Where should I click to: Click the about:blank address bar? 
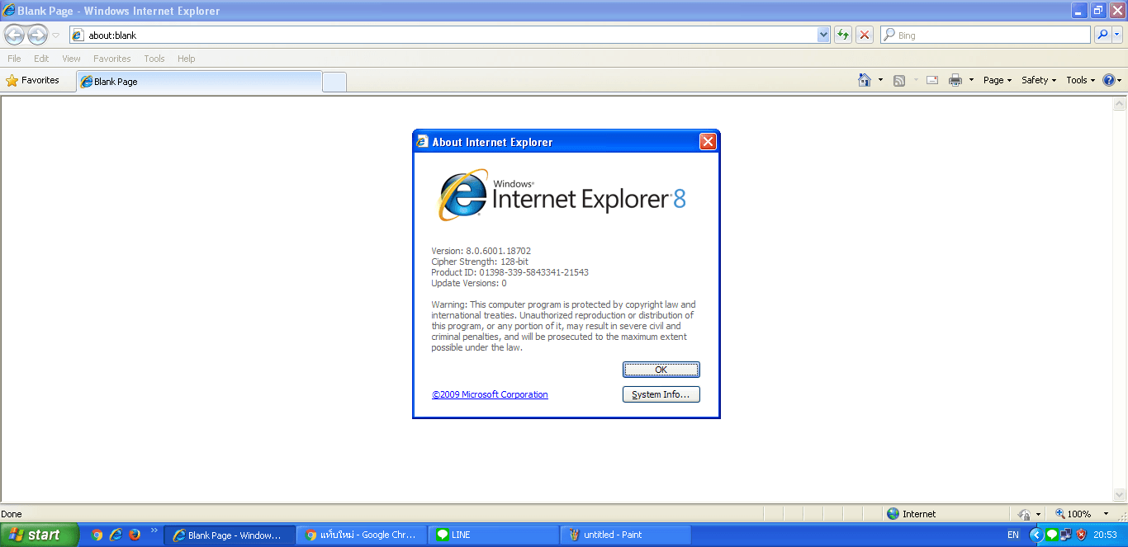coord(443,35)
